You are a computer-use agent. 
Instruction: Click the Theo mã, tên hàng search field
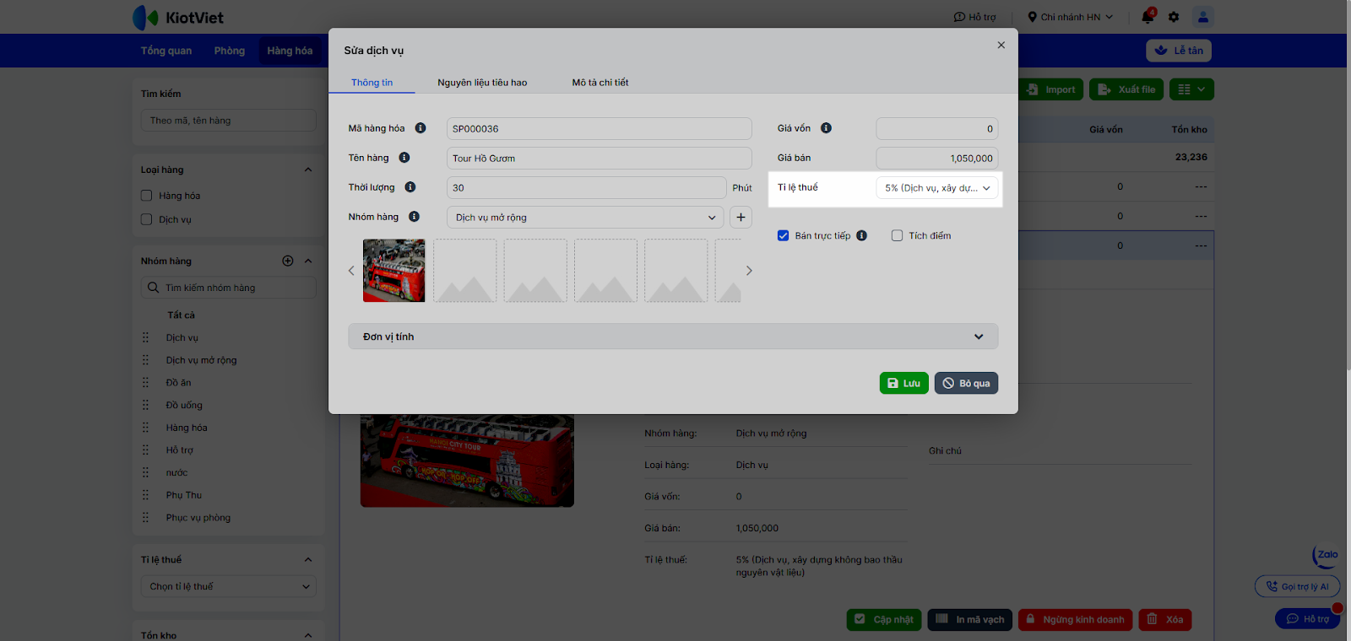coord(229,121)
